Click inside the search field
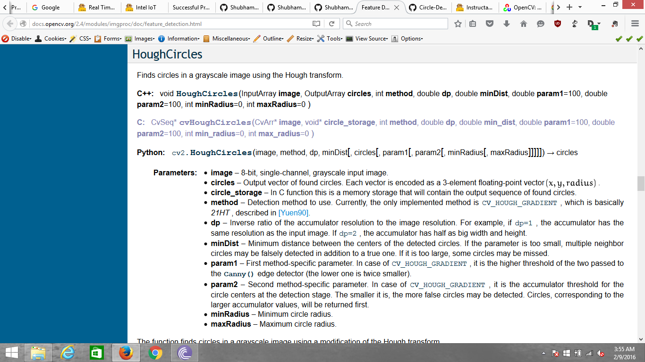 click(397, 24)
